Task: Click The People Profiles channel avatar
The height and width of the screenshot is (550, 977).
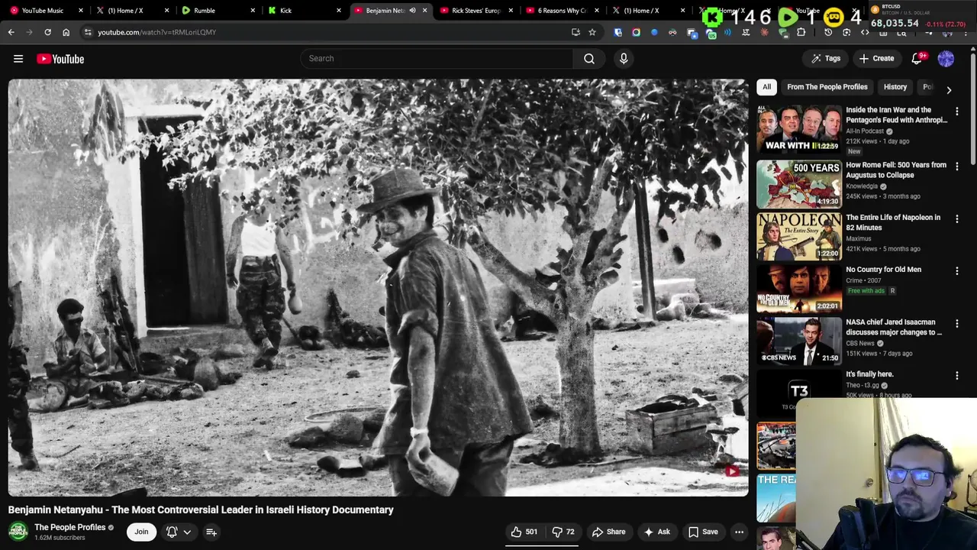Action: pyautogui.click(x=18, y=531)
